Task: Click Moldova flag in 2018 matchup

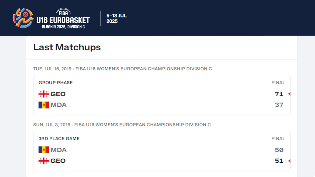Action: point(44,150)
